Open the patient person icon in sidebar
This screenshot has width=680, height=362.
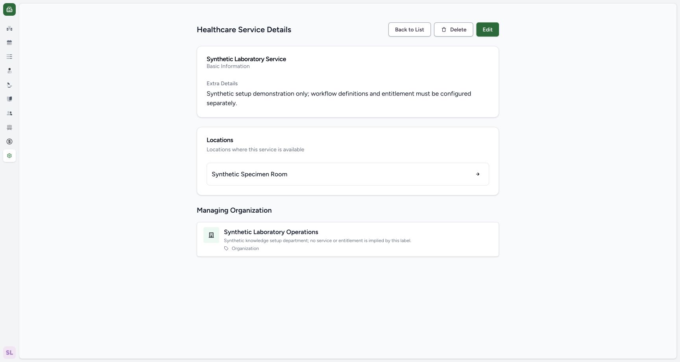pyautogui.click(x=9, y=71)
